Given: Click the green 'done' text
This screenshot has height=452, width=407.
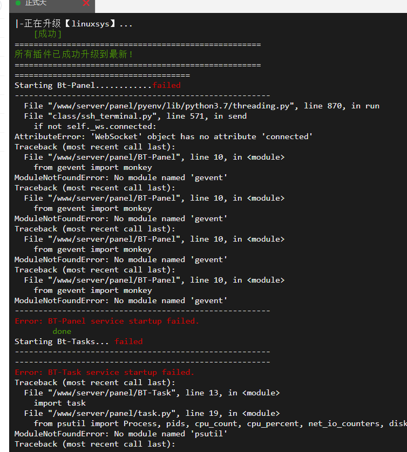Looking at the screenshot, I should point(62,331).
